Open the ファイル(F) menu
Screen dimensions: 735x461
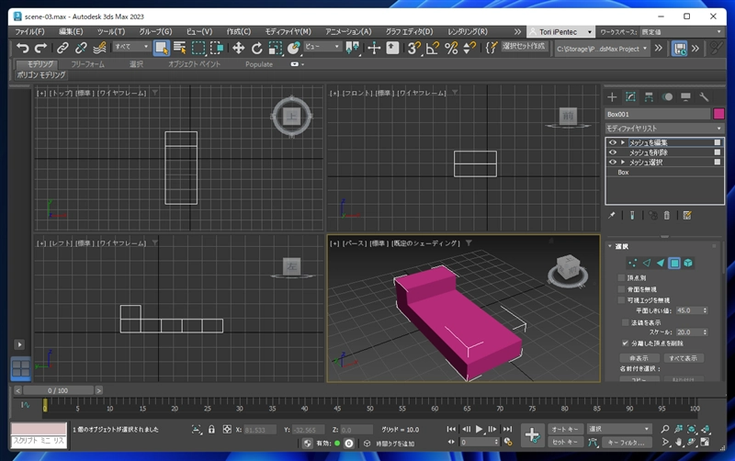(30, 32)
